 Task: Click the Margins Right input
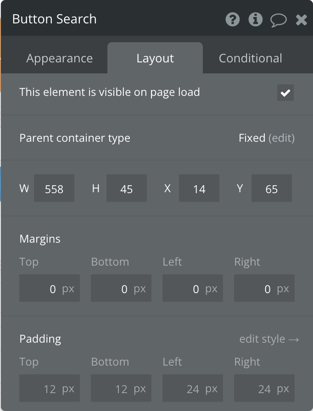pos(264,288)
